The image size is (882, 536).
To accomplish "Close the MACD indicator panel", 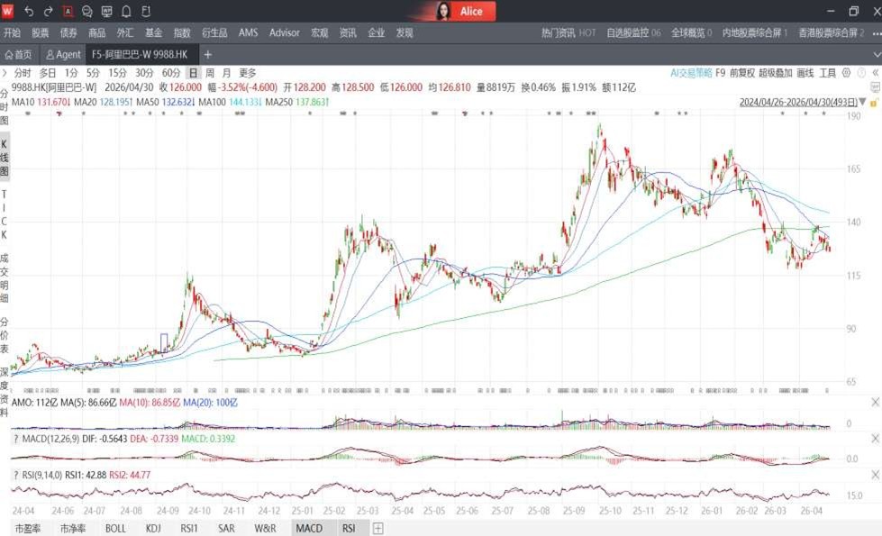I will tap(876, 438).
